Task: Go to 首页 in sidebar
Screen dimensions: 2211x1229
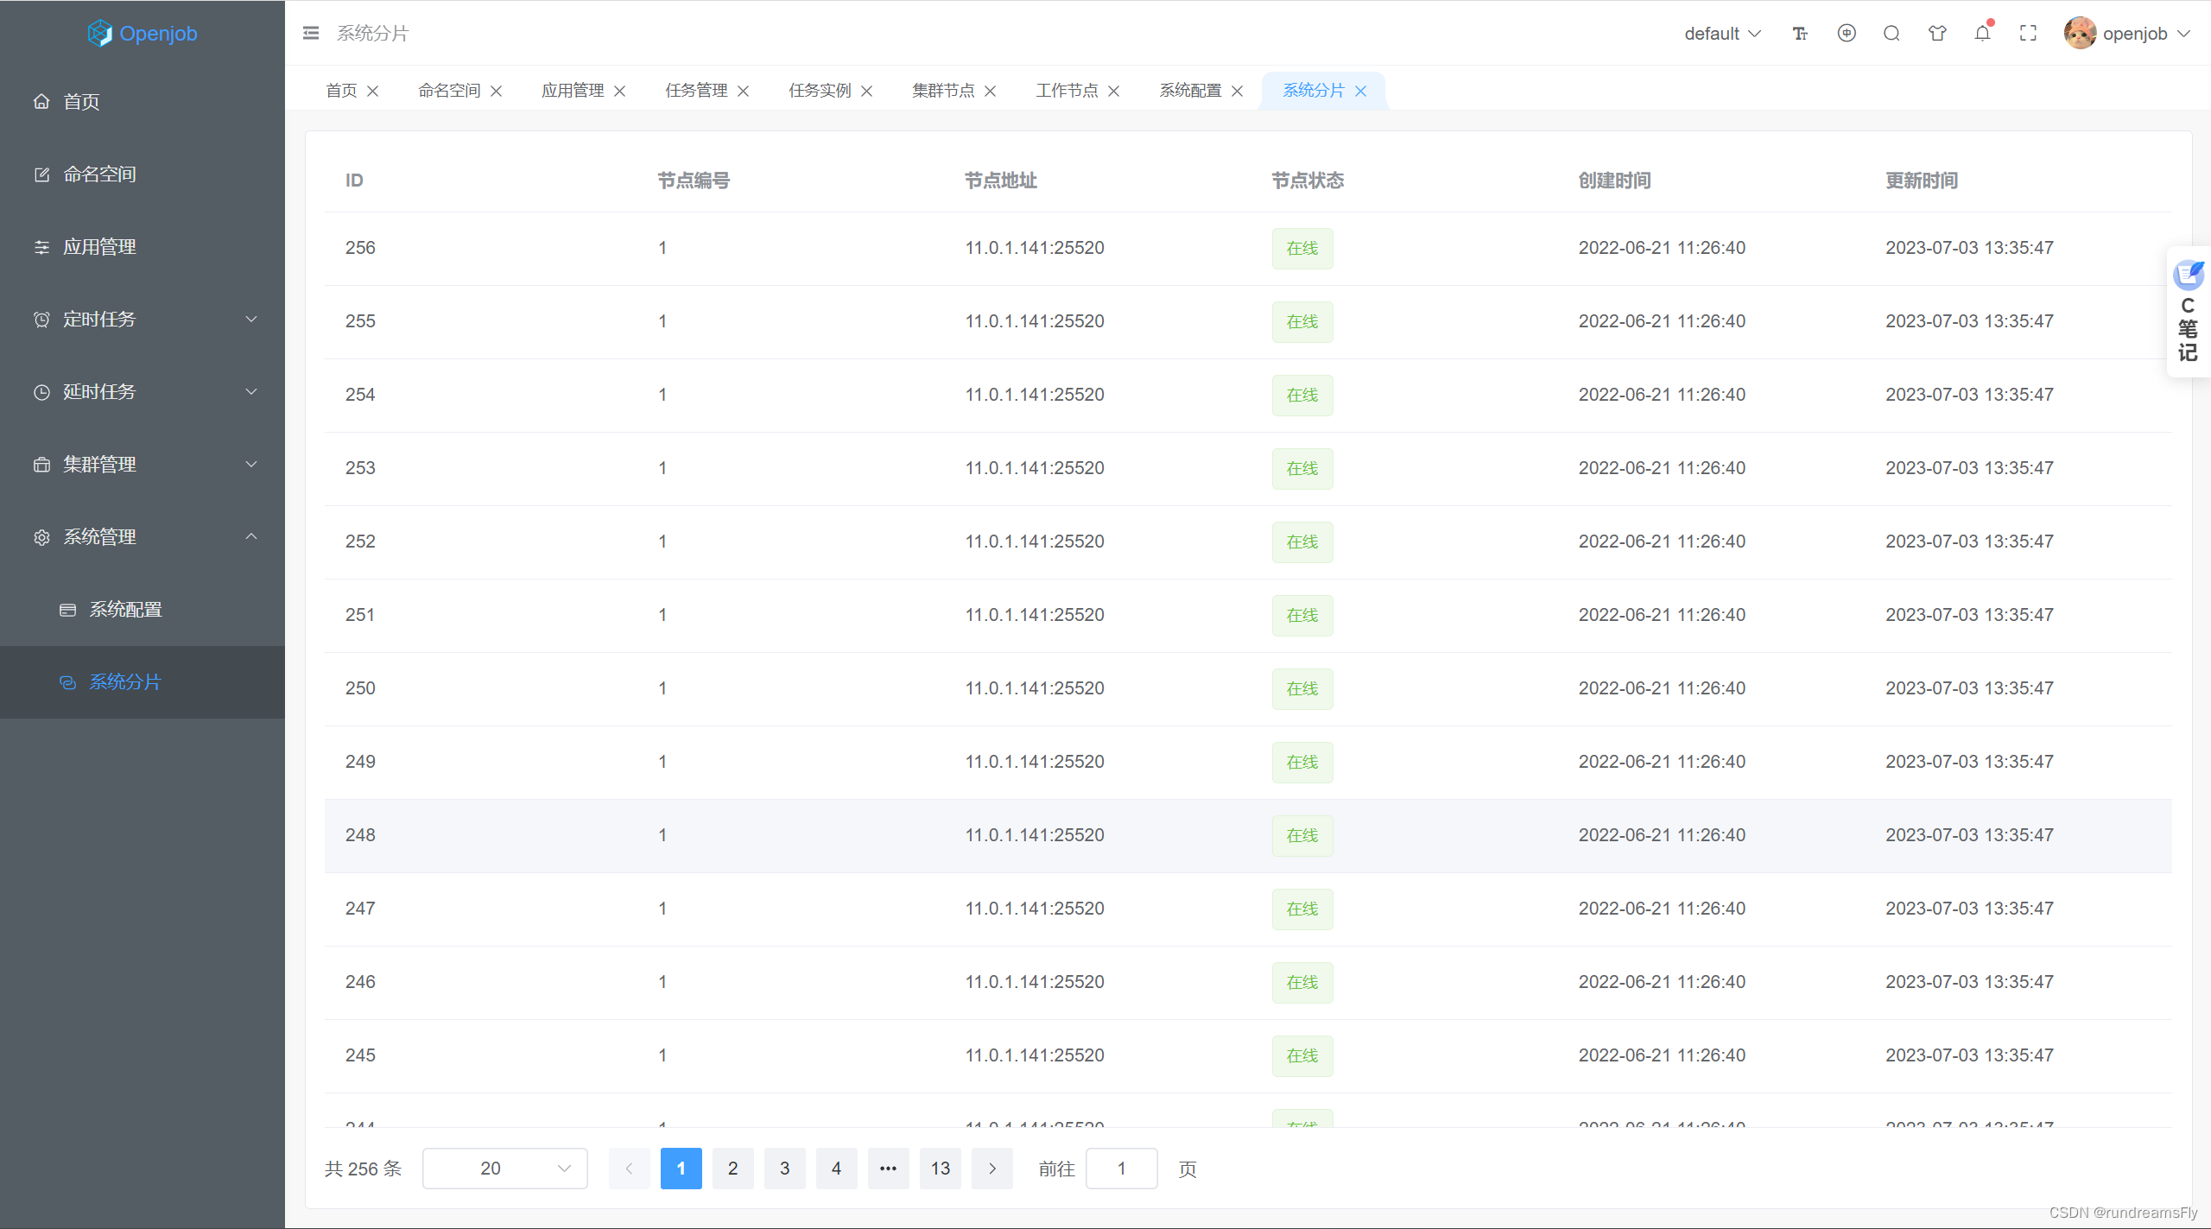Action: click(x=143, y=102)
